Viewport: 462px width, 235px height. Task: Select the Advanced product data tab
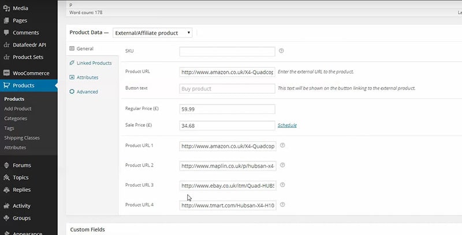coord(87,92)
